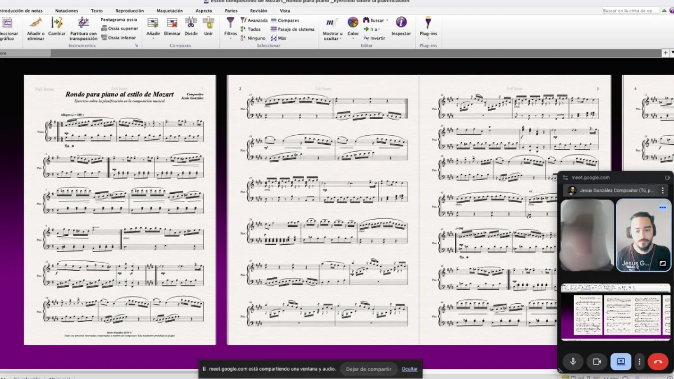Click the Añadir o eliminar instruments icon

(35, 24)
